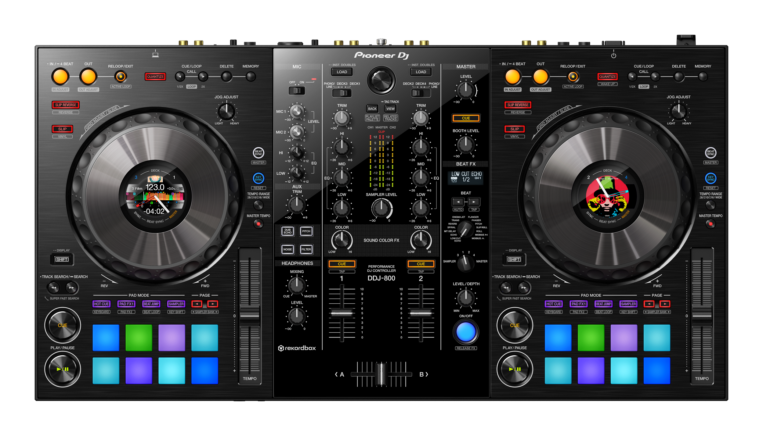Click left deck MASTER TEMPO button
The image size is (763, 436).
click(259, 224)
